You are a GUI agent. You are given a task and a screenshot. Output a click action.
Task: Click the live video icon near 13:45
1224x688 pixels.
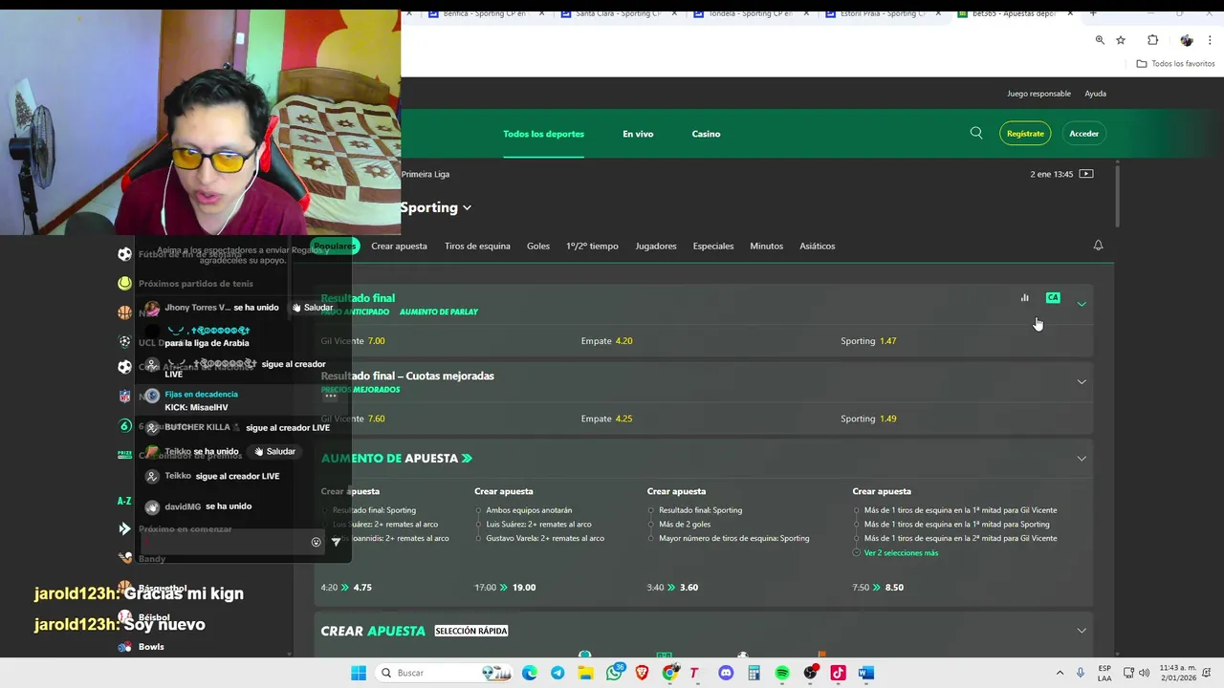[x=1085, y=174]
